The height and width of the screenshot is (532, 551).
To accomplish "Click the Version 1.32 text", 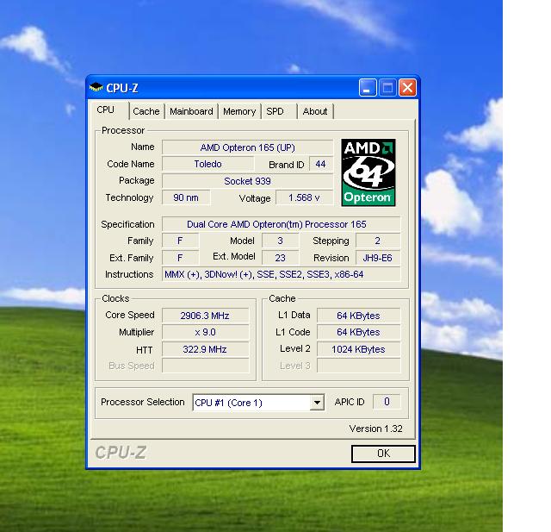I will (x=375, y=429).
